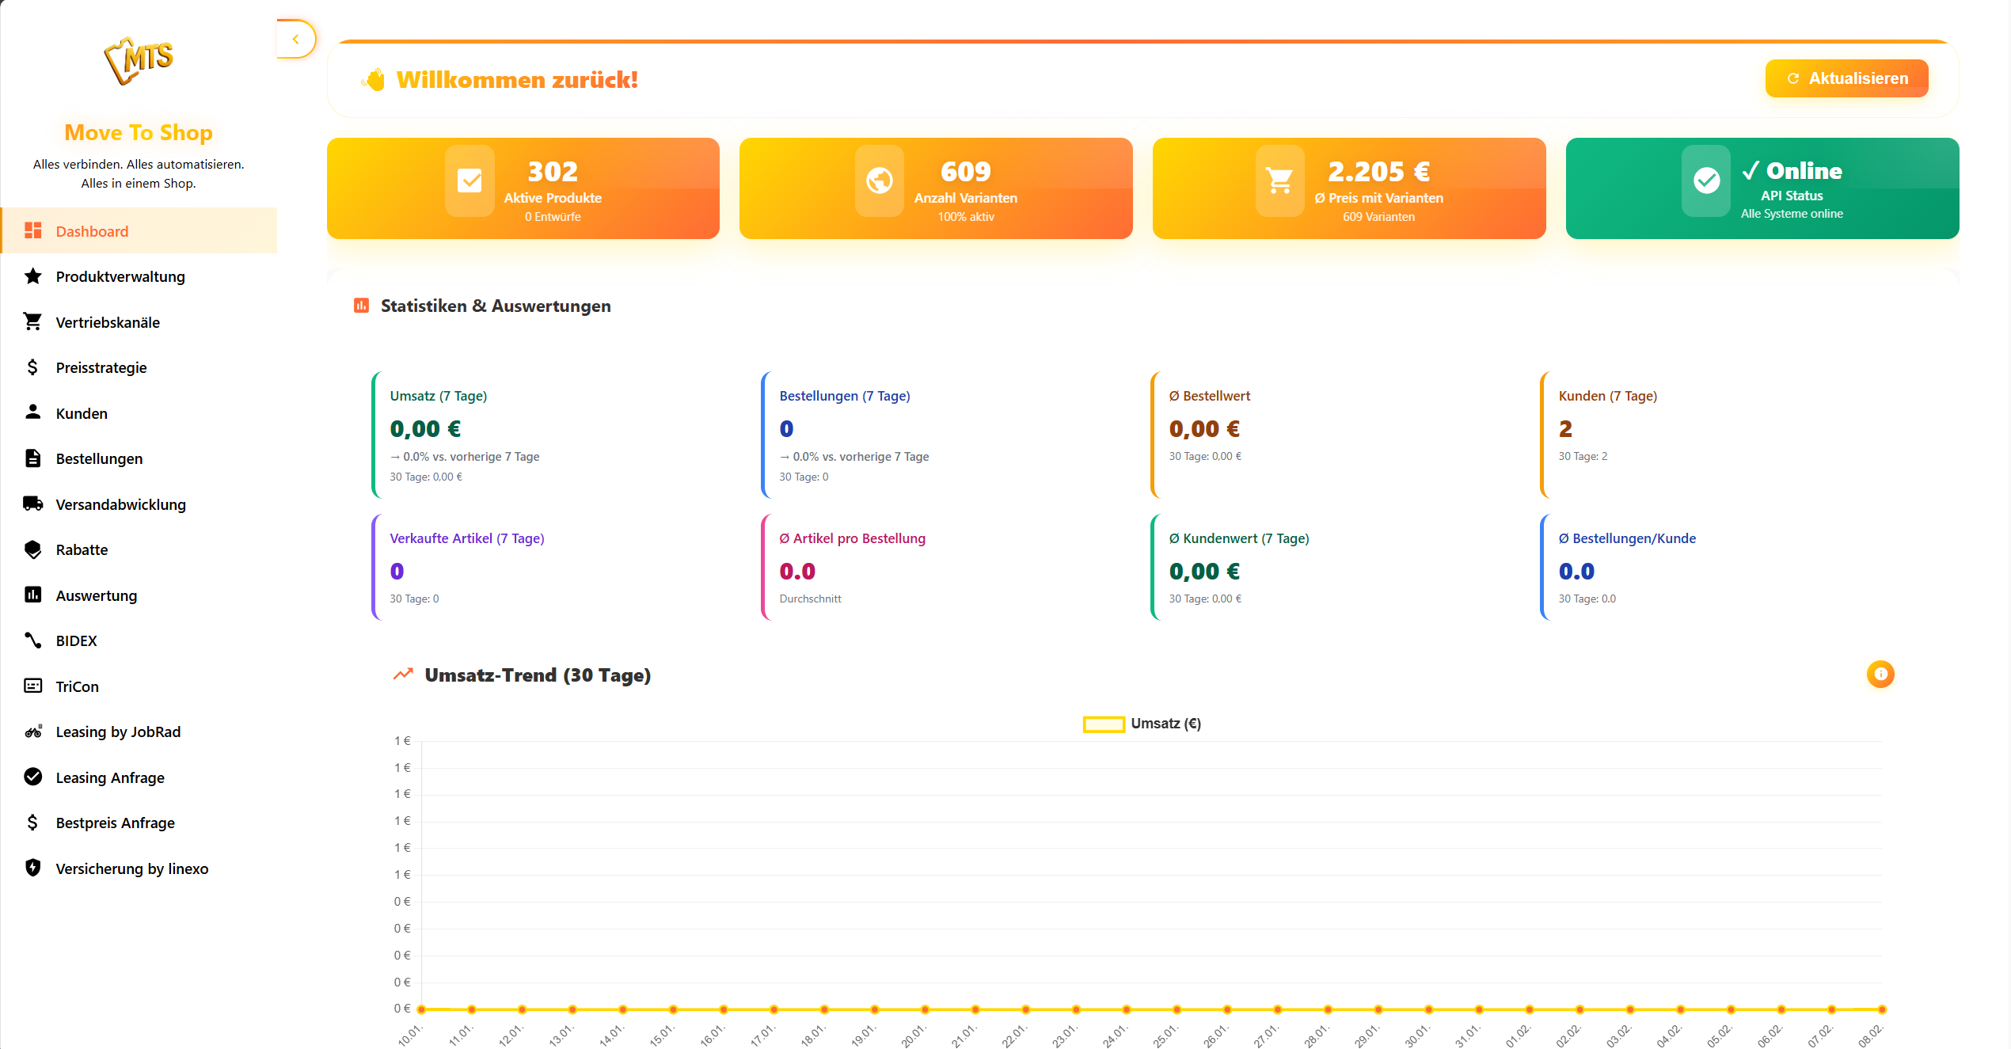Toggle the Umsatz (€) series in the legend
The height and width of the screenshot is (1049, 2011).
point(1141,723)
